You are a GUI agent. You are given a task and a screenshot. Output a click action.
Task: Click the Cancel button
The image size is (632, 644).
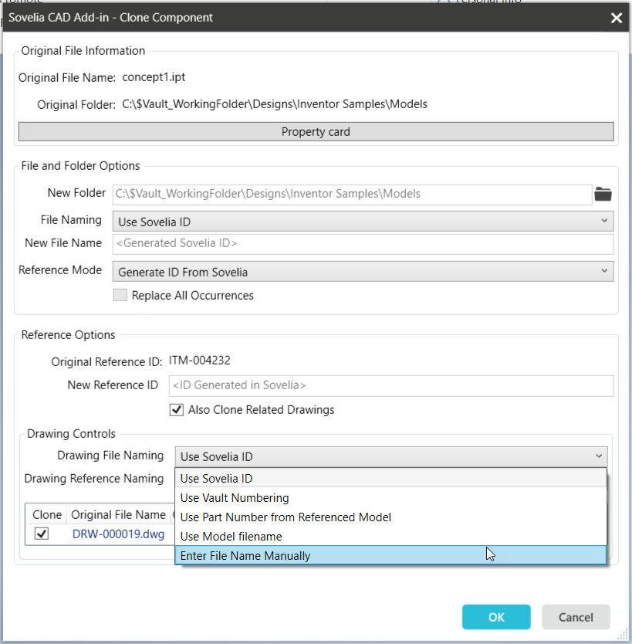pyautogui.click(x=576, y=617)
